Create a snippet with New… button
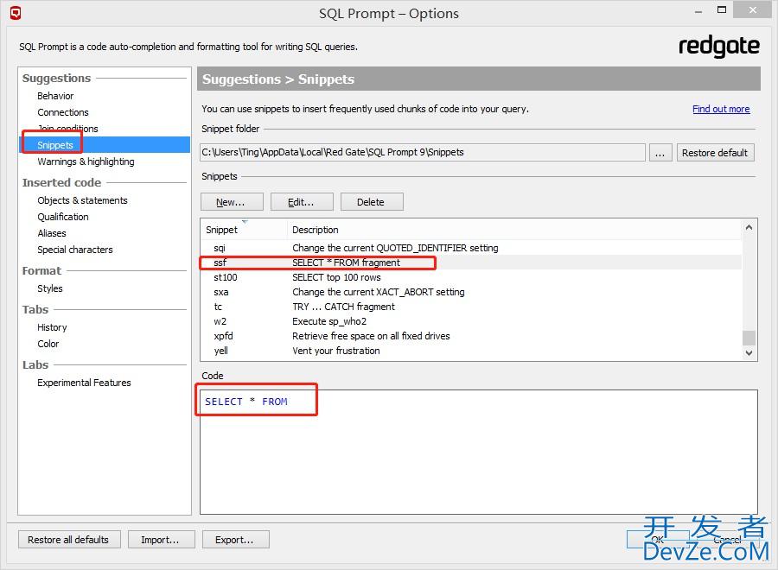 [232, 202]
